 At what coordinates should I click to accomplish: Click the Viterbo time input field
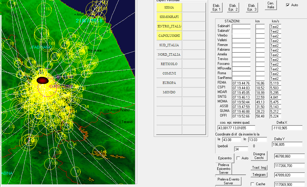click(241, 36)
